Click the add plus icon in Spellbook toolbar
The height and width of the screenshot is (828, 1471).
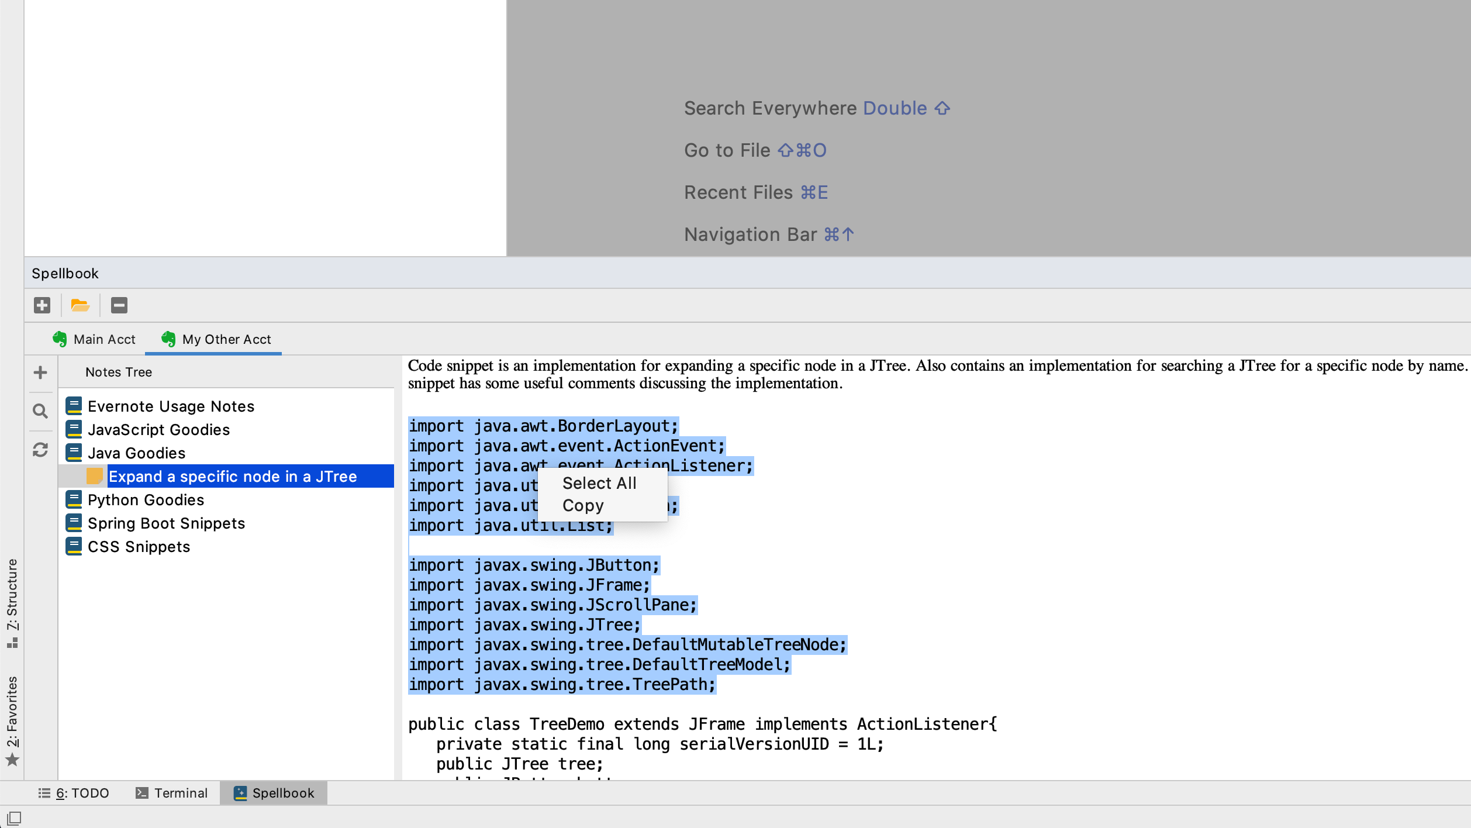pos(42,305)
